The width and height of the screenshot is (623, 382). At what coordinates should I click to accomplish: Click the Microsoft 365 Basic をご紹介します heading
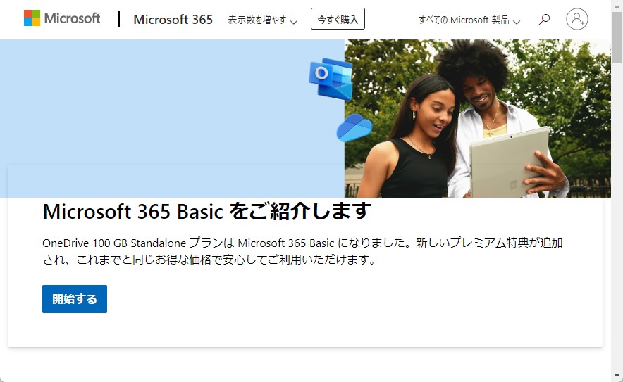pyautogui.click(x=206, y=211)
